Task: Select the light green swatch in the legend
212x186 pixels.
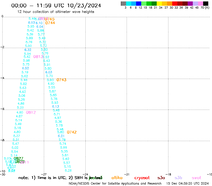Action: click(x=144, y=3)
